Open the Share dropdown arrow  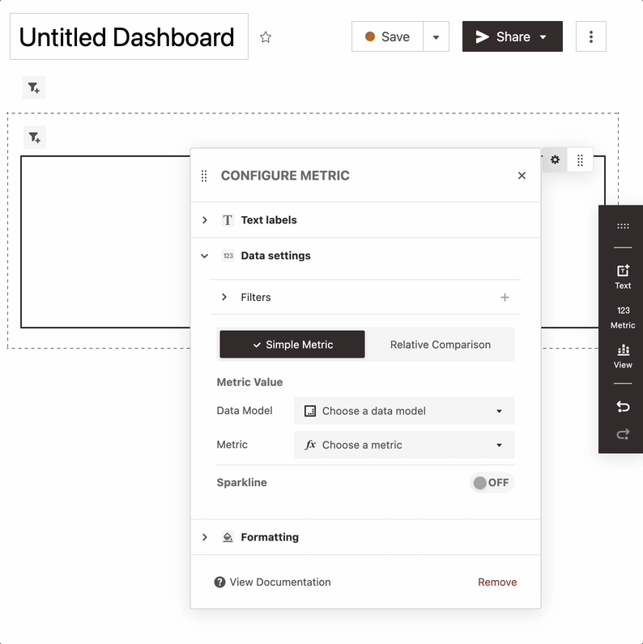[543, 37]
